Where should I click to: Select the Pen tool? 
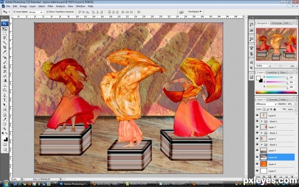click(x=5, y=95)
